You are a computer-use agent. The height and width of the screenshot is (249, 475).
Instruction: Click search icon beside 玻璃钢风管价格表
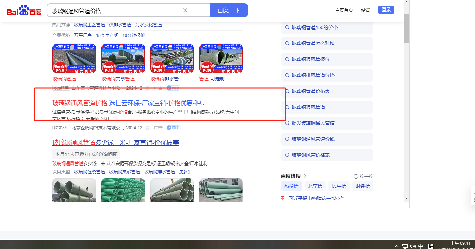coord(287,155)
